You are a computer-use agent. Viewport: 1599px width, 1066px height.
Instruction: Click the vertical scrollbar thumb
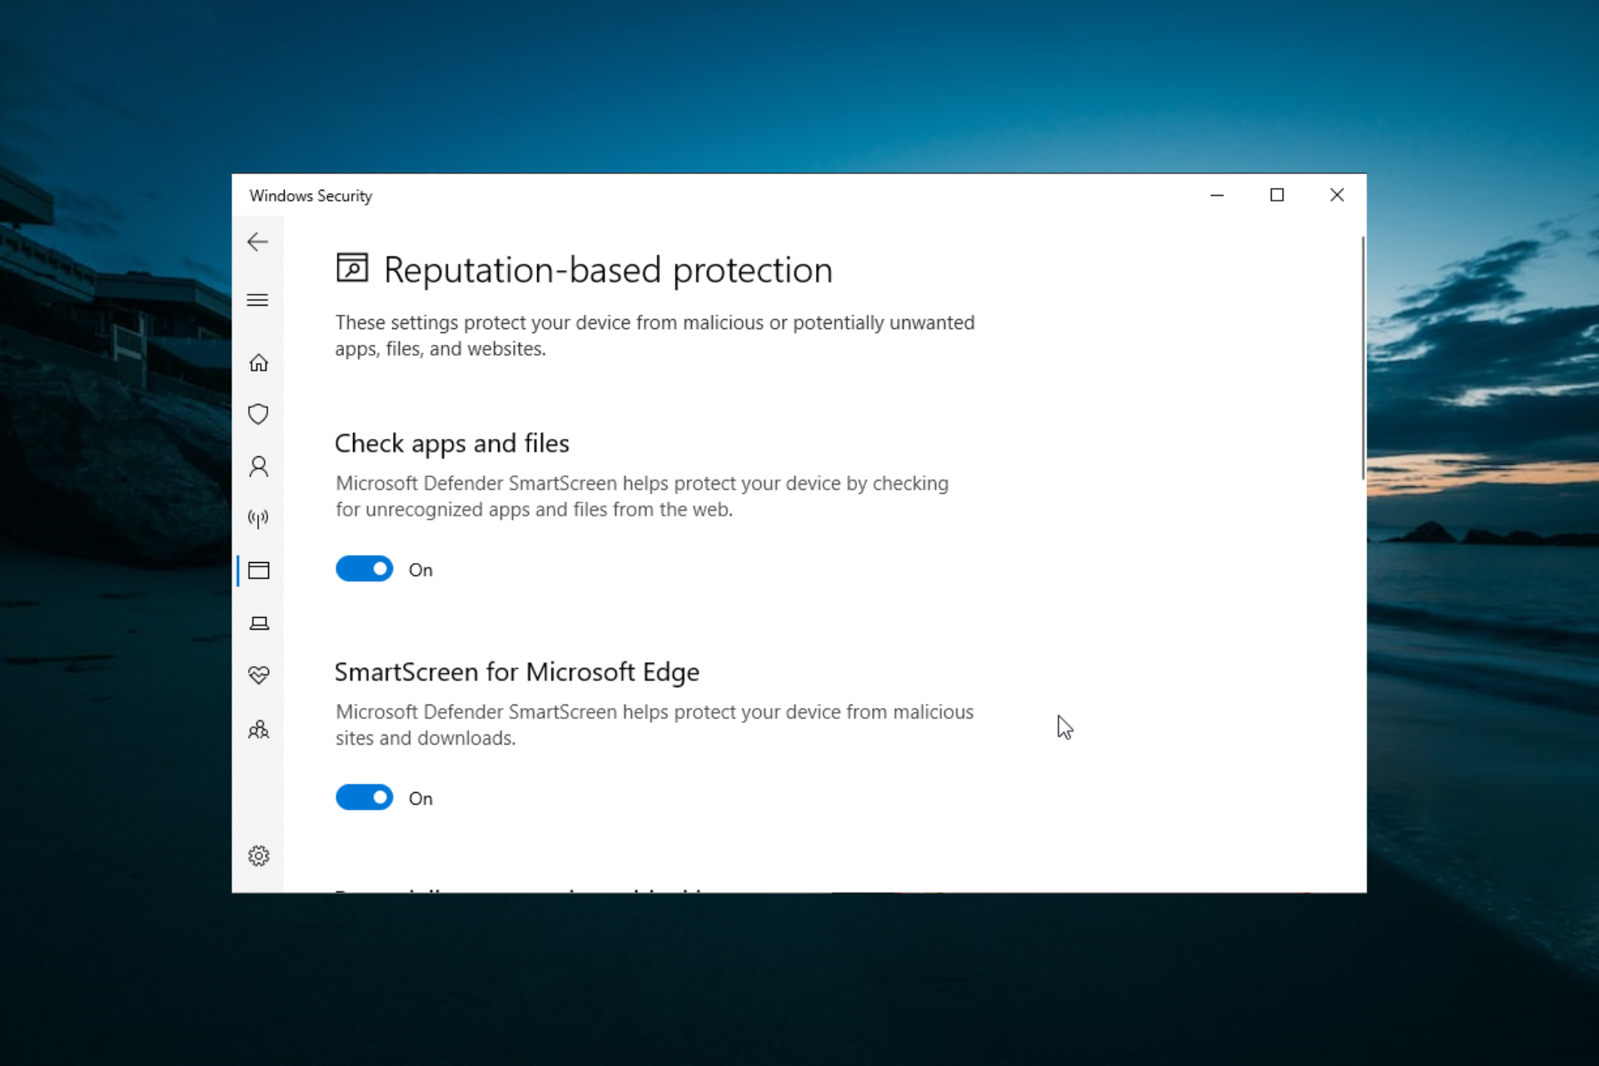(x=1362, y=358)
